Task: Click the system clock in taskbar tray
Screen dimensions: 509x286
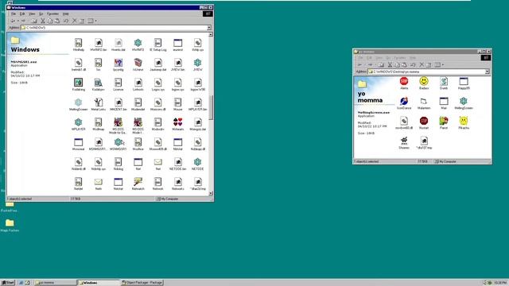Action: point(500,283)
